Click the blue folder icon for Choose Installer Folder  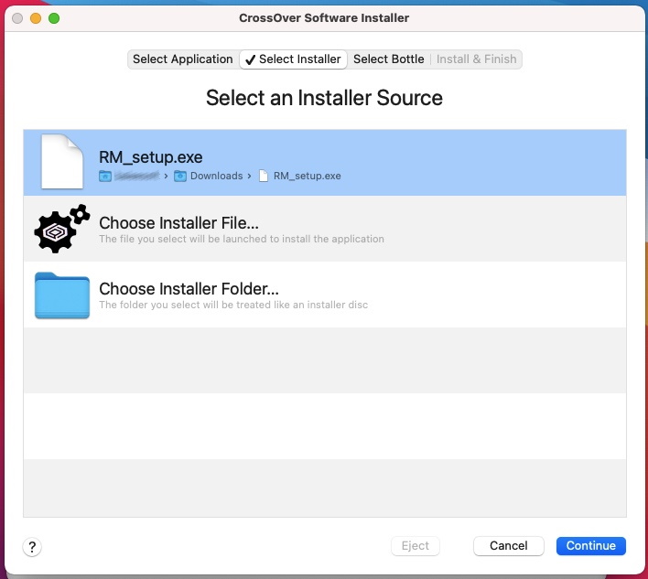62,295
